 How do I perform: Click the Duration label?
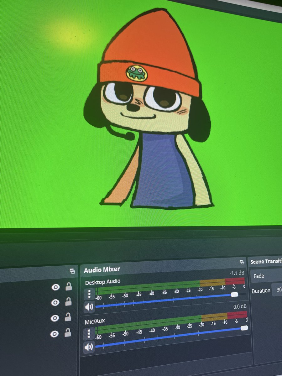click(x=261, y=291)
